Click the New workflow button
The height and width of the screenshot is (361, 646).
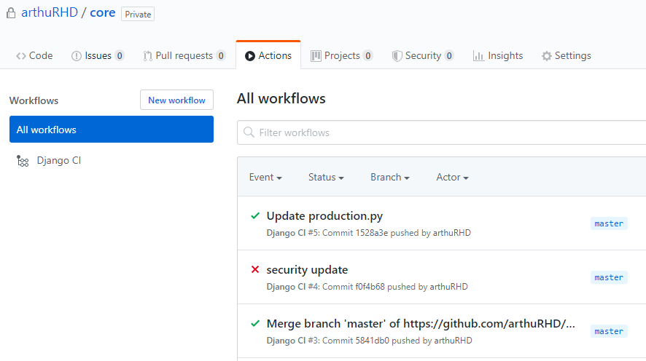point(176,100)
